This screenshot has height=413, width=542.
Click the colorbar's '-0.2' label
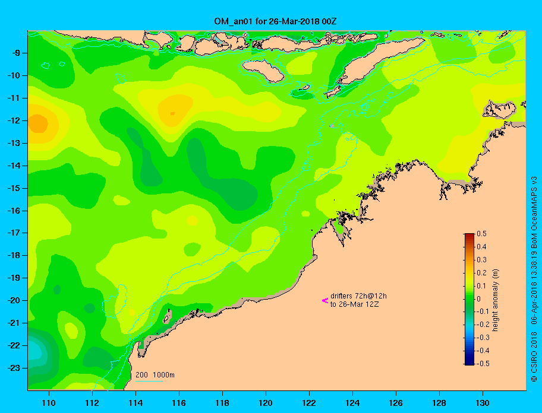483,325
